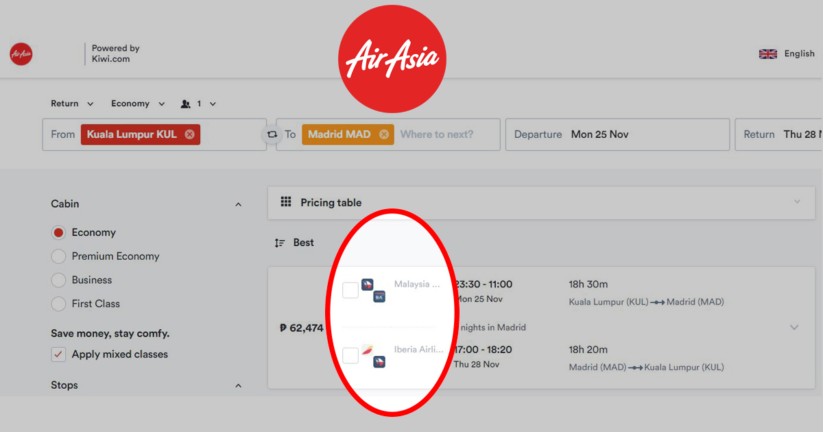Tick the Malaysia Airlines outbound checkbox
Viewport: 823px width, 432px height.
[x=350, y=290]
